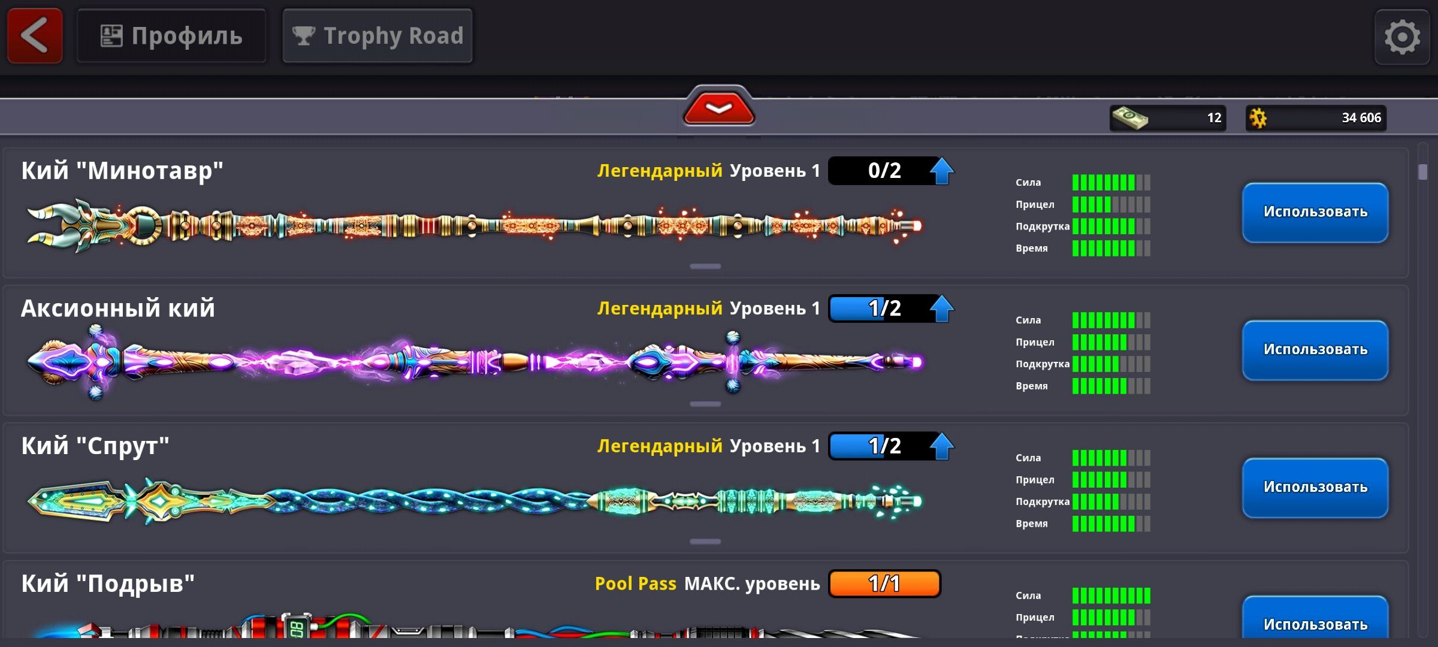The height and width of the screenshot is (647, 1438).
Task: Tap upgrade arrow for Кий "Спрут"
Action: 942,446
